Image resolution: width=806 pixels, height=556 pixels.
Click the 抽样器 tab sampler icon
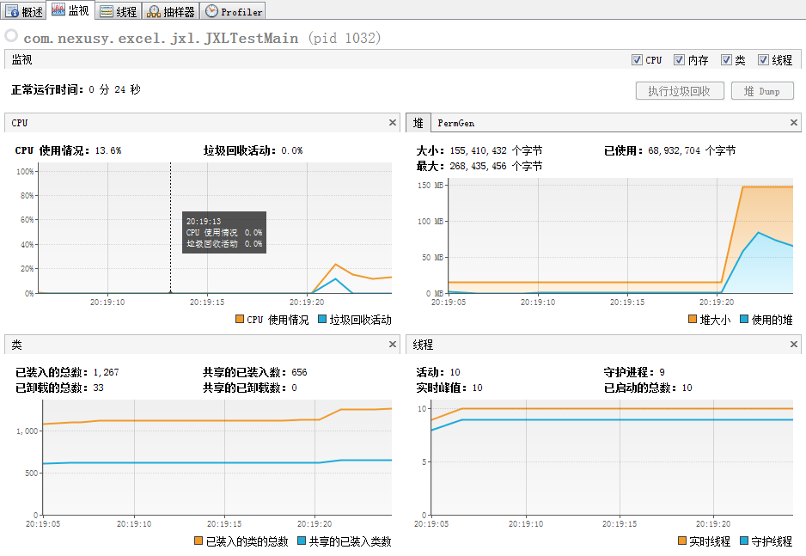point(154,11)
